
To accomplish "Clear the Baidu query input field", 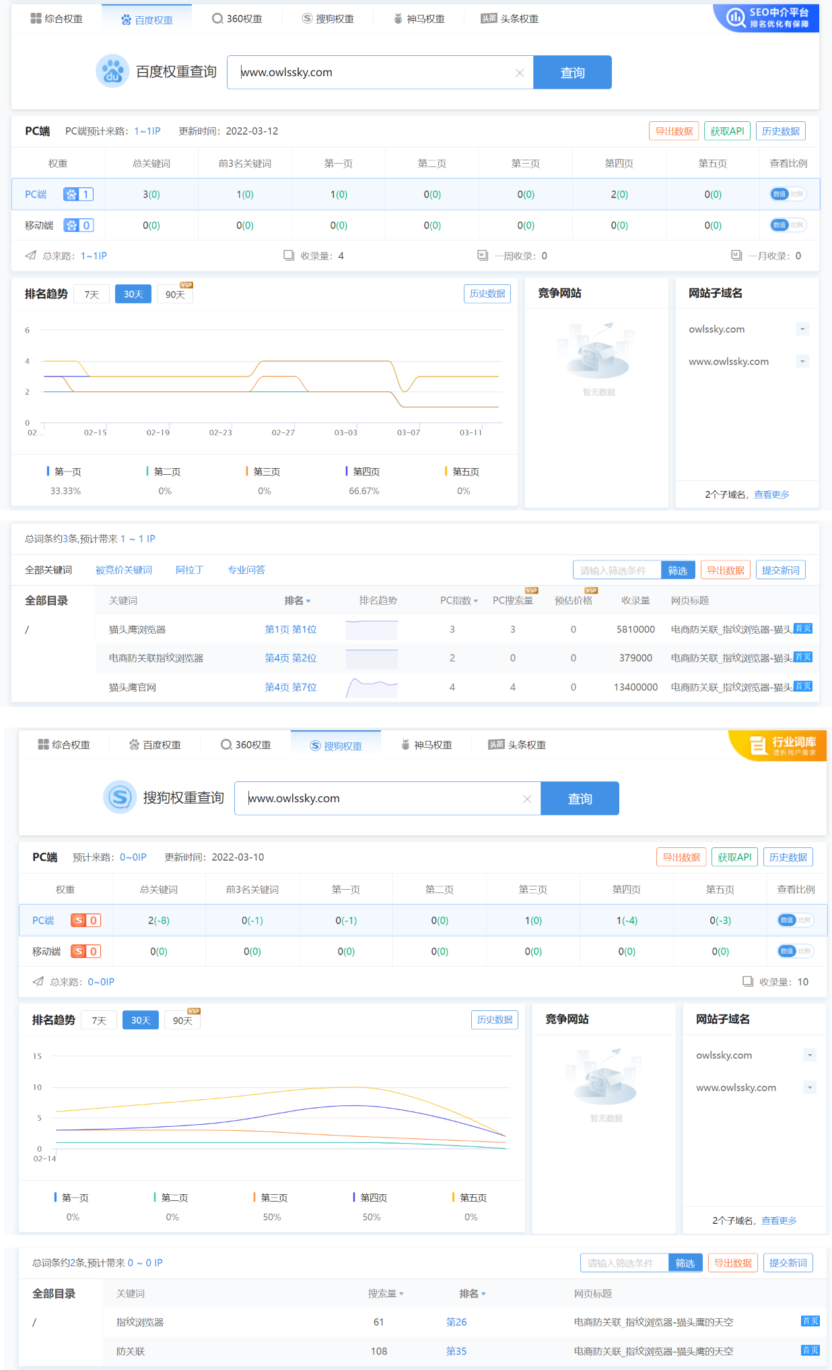I will click(520, 73).
